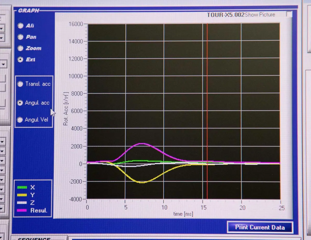Switch graph to Angul. Vel
Viewport: 311px width, 240px height.
(20, 120)
